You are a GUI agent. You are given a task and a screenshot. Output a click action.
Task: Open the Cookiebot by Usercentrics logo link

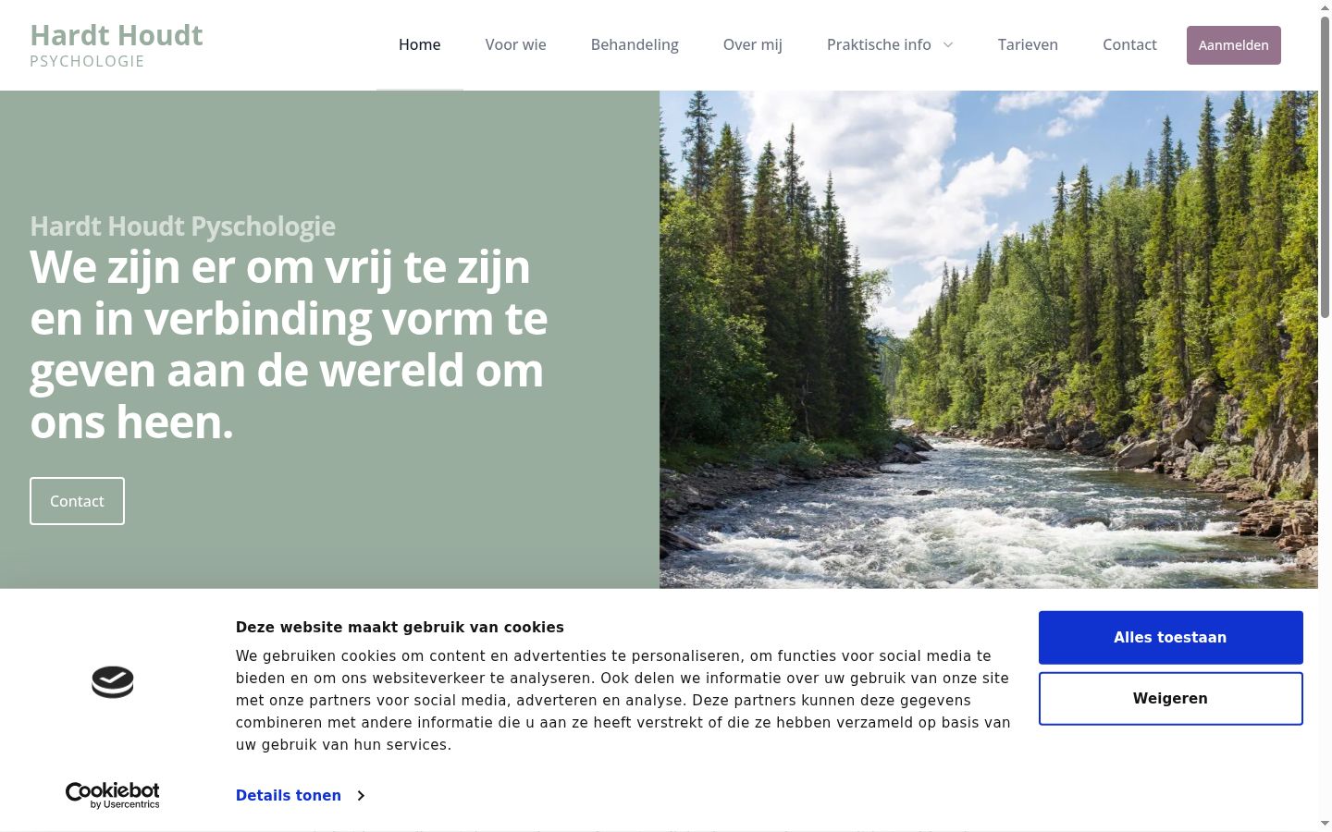[x=113, y=795]
